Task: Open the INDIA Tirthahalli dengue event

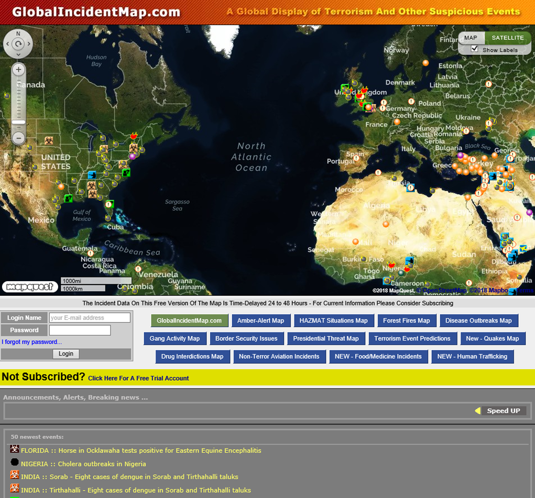Action: click(x=136, y=490)
